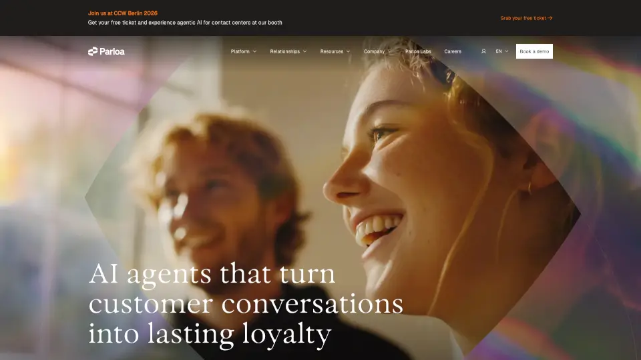The image size is (641, 360).
Task: Open the Company dropdown chevron
Action: coord(389,51)
